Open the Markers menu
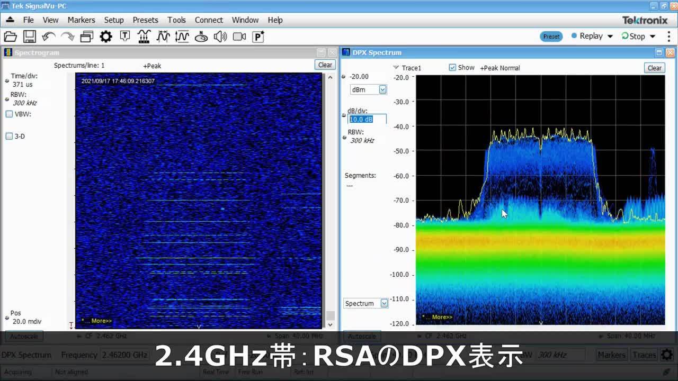Image resolution: width=678 pixels, height=381 pixels. click(x=81, y=20)
